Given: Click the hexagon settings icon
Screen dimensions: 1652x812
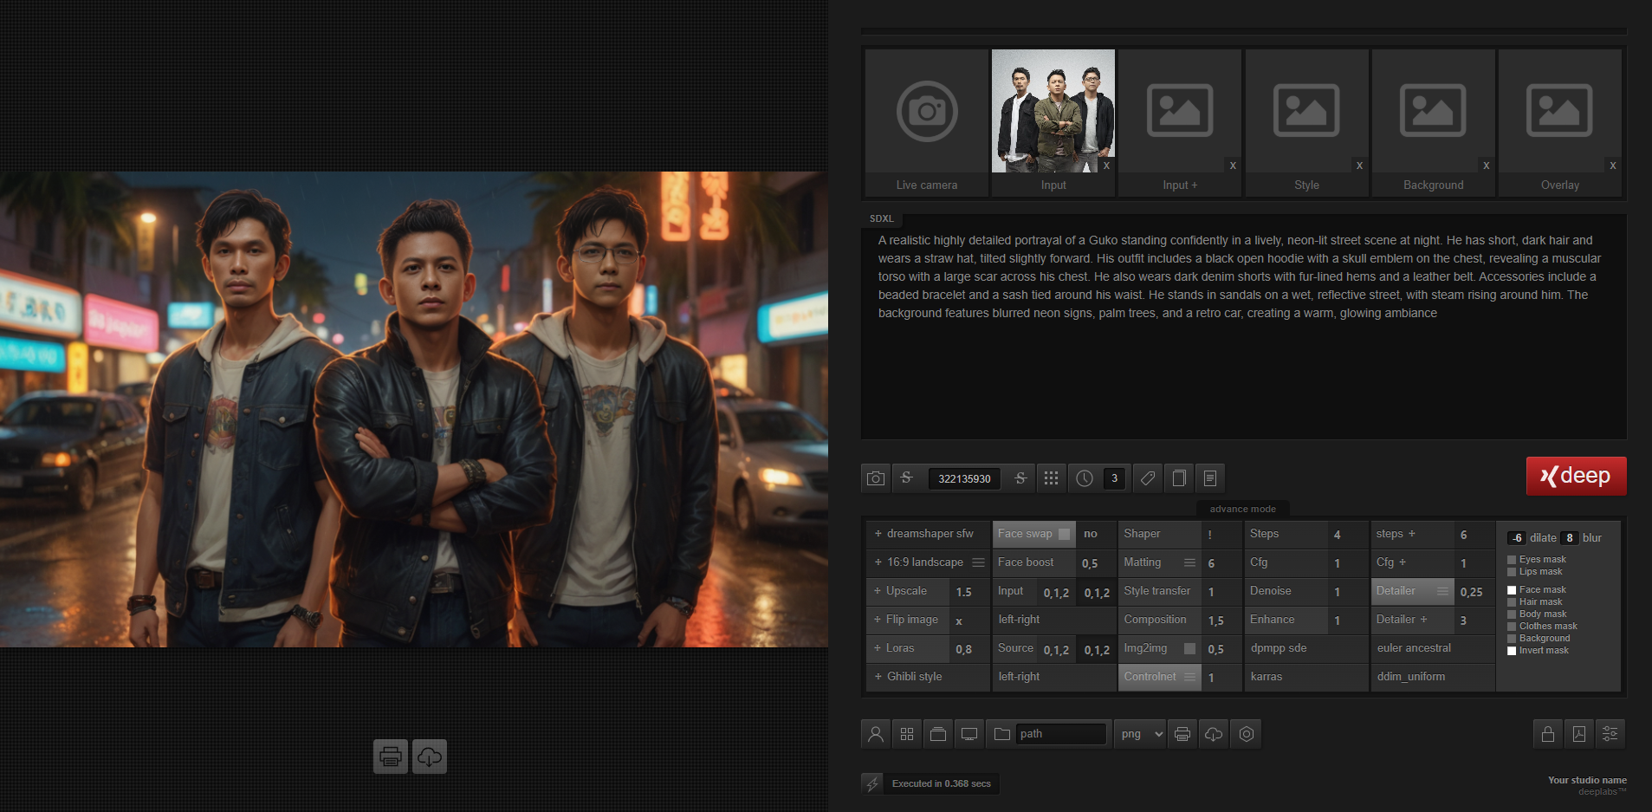Looking at the screenshot, I should (x=1247, y=734).
